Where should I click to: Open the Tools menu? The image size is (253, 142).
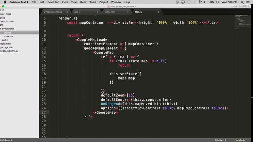tap(93, 2)
